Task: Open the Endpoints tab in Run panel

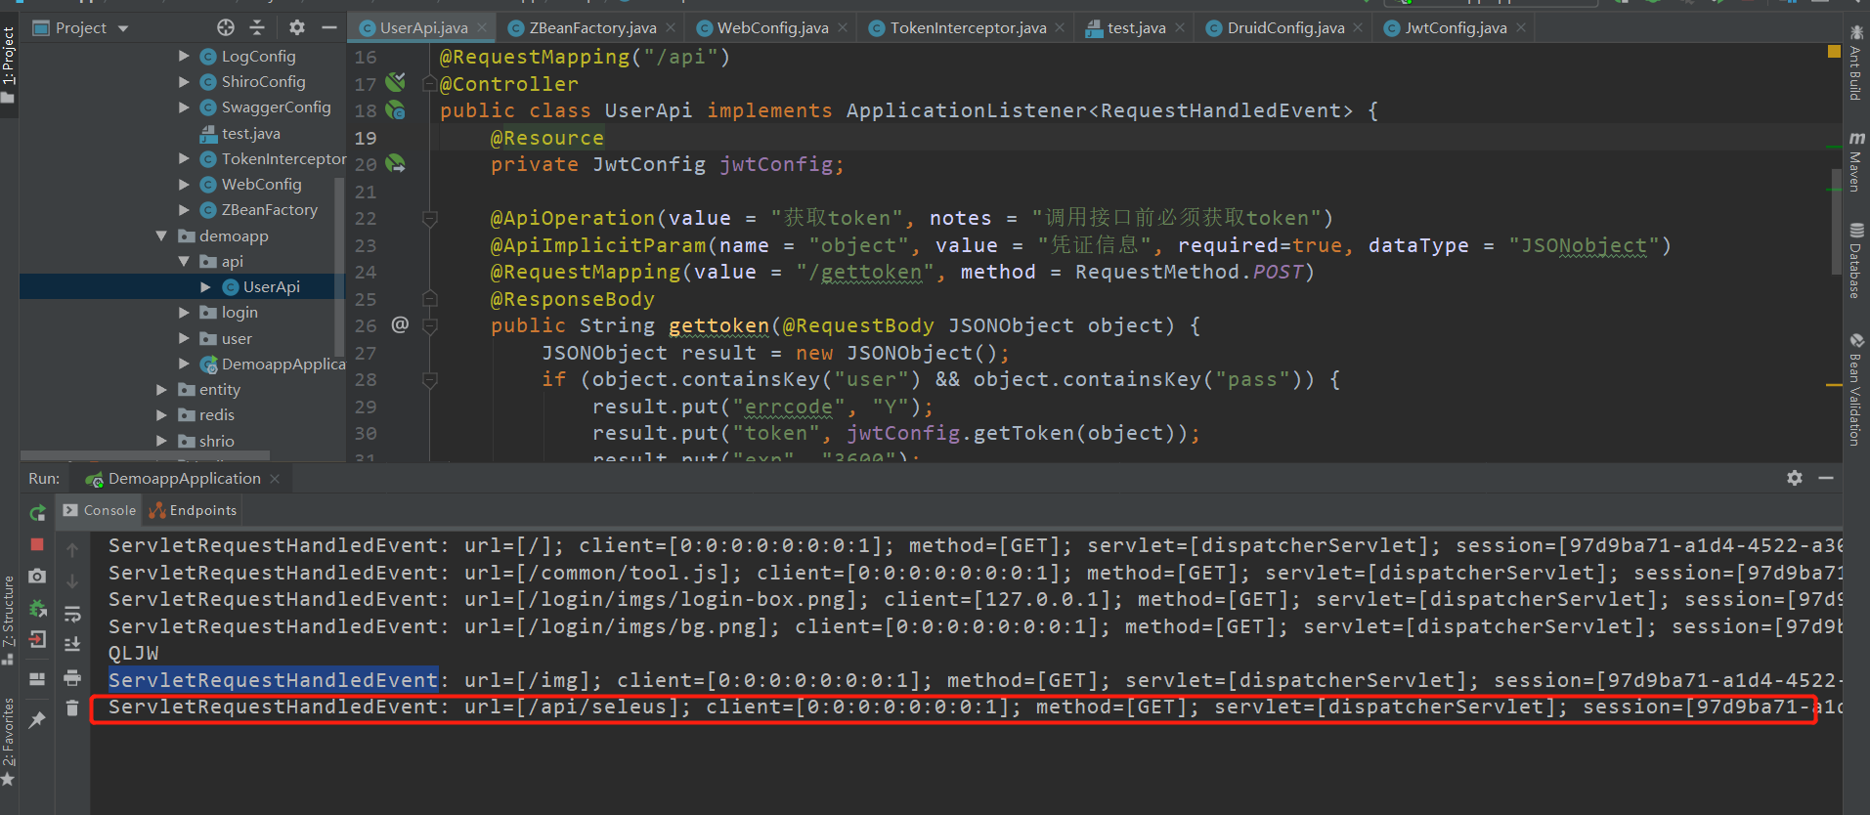Action: 193,510
